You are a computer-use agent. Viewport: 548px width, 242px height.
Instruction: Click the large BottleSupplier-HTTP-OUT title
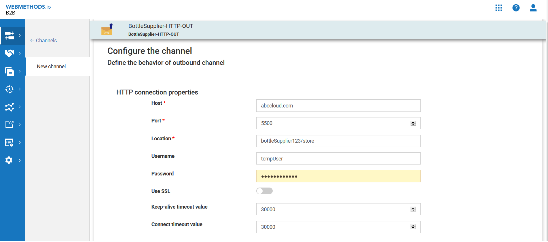point(161,26)
